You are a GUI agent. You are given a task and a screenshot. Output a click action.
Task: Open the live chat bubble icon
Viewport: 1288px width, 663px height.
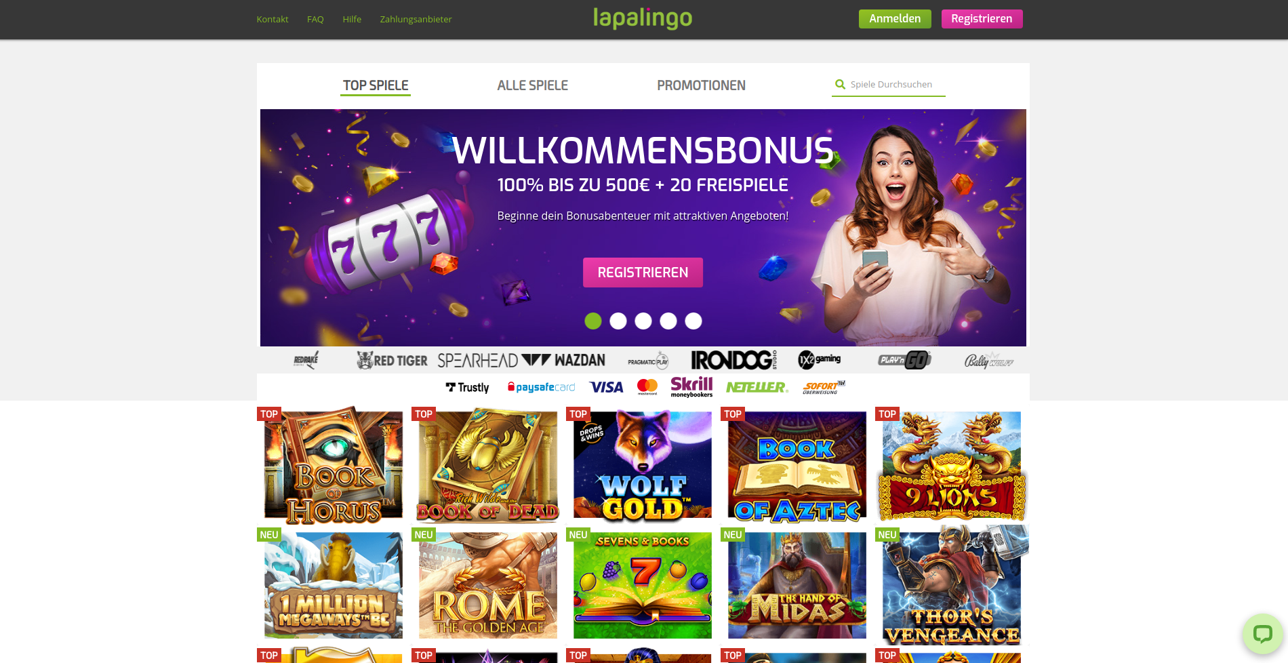coord(1262,634)
